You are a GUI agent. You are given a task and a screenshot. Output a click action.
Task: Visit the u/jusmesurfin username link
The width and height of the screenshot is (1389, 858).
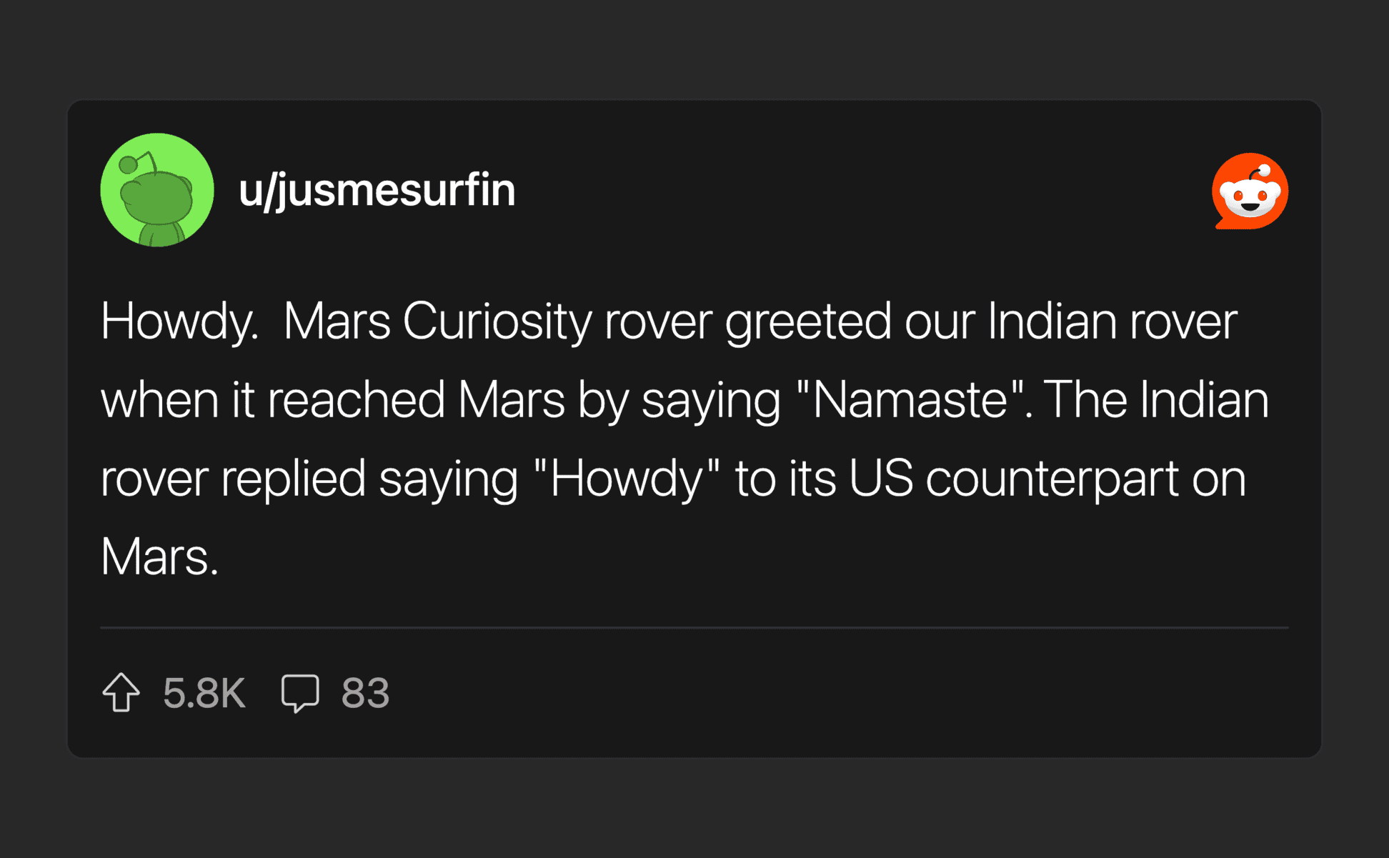(377, 191)
